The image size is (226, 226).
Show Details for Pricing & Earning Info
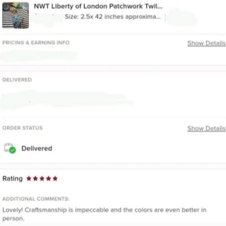click(207, 43)
